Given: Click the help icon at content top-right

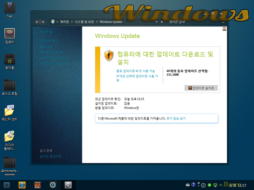Looking at the screenshot, I should 224,29.
